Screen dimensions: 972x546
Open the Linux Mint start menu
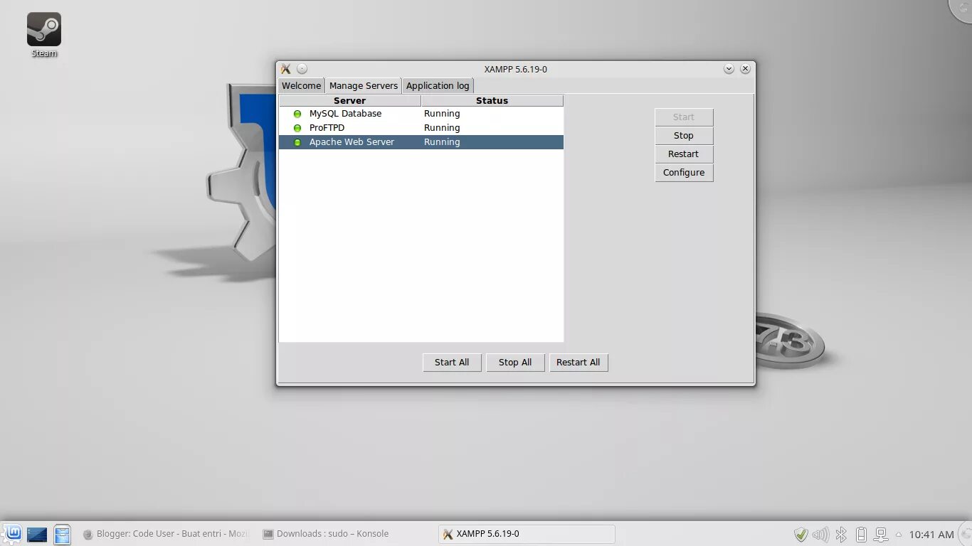click(12, 534)
